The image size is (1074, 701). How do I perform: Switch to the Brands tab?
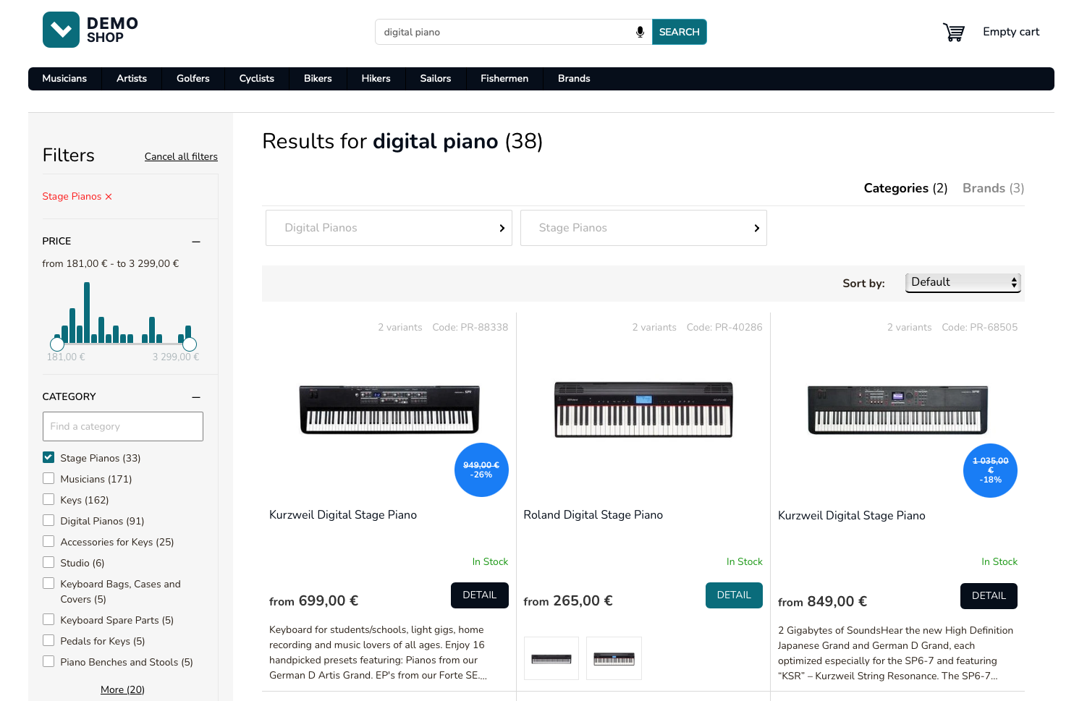tap(992, 188)
